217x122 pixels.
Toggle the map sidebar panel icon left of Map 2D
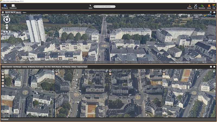click(3, 12)
